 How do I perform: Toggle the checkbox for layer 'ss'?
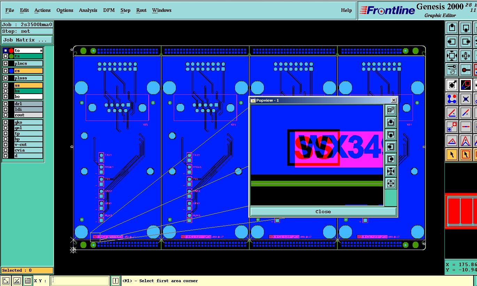pos(5,85)
